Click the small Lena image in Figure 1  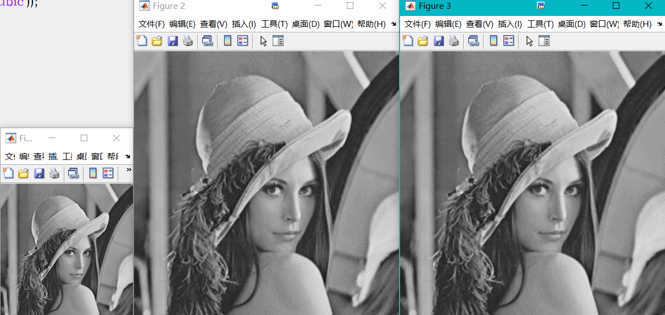click(66, 250)
